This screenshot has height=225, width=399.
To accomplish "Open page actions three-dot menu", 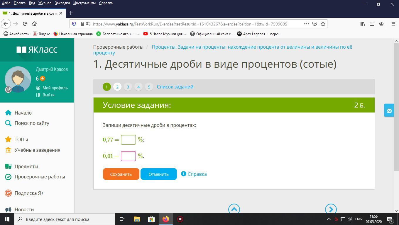I will 306,24.
